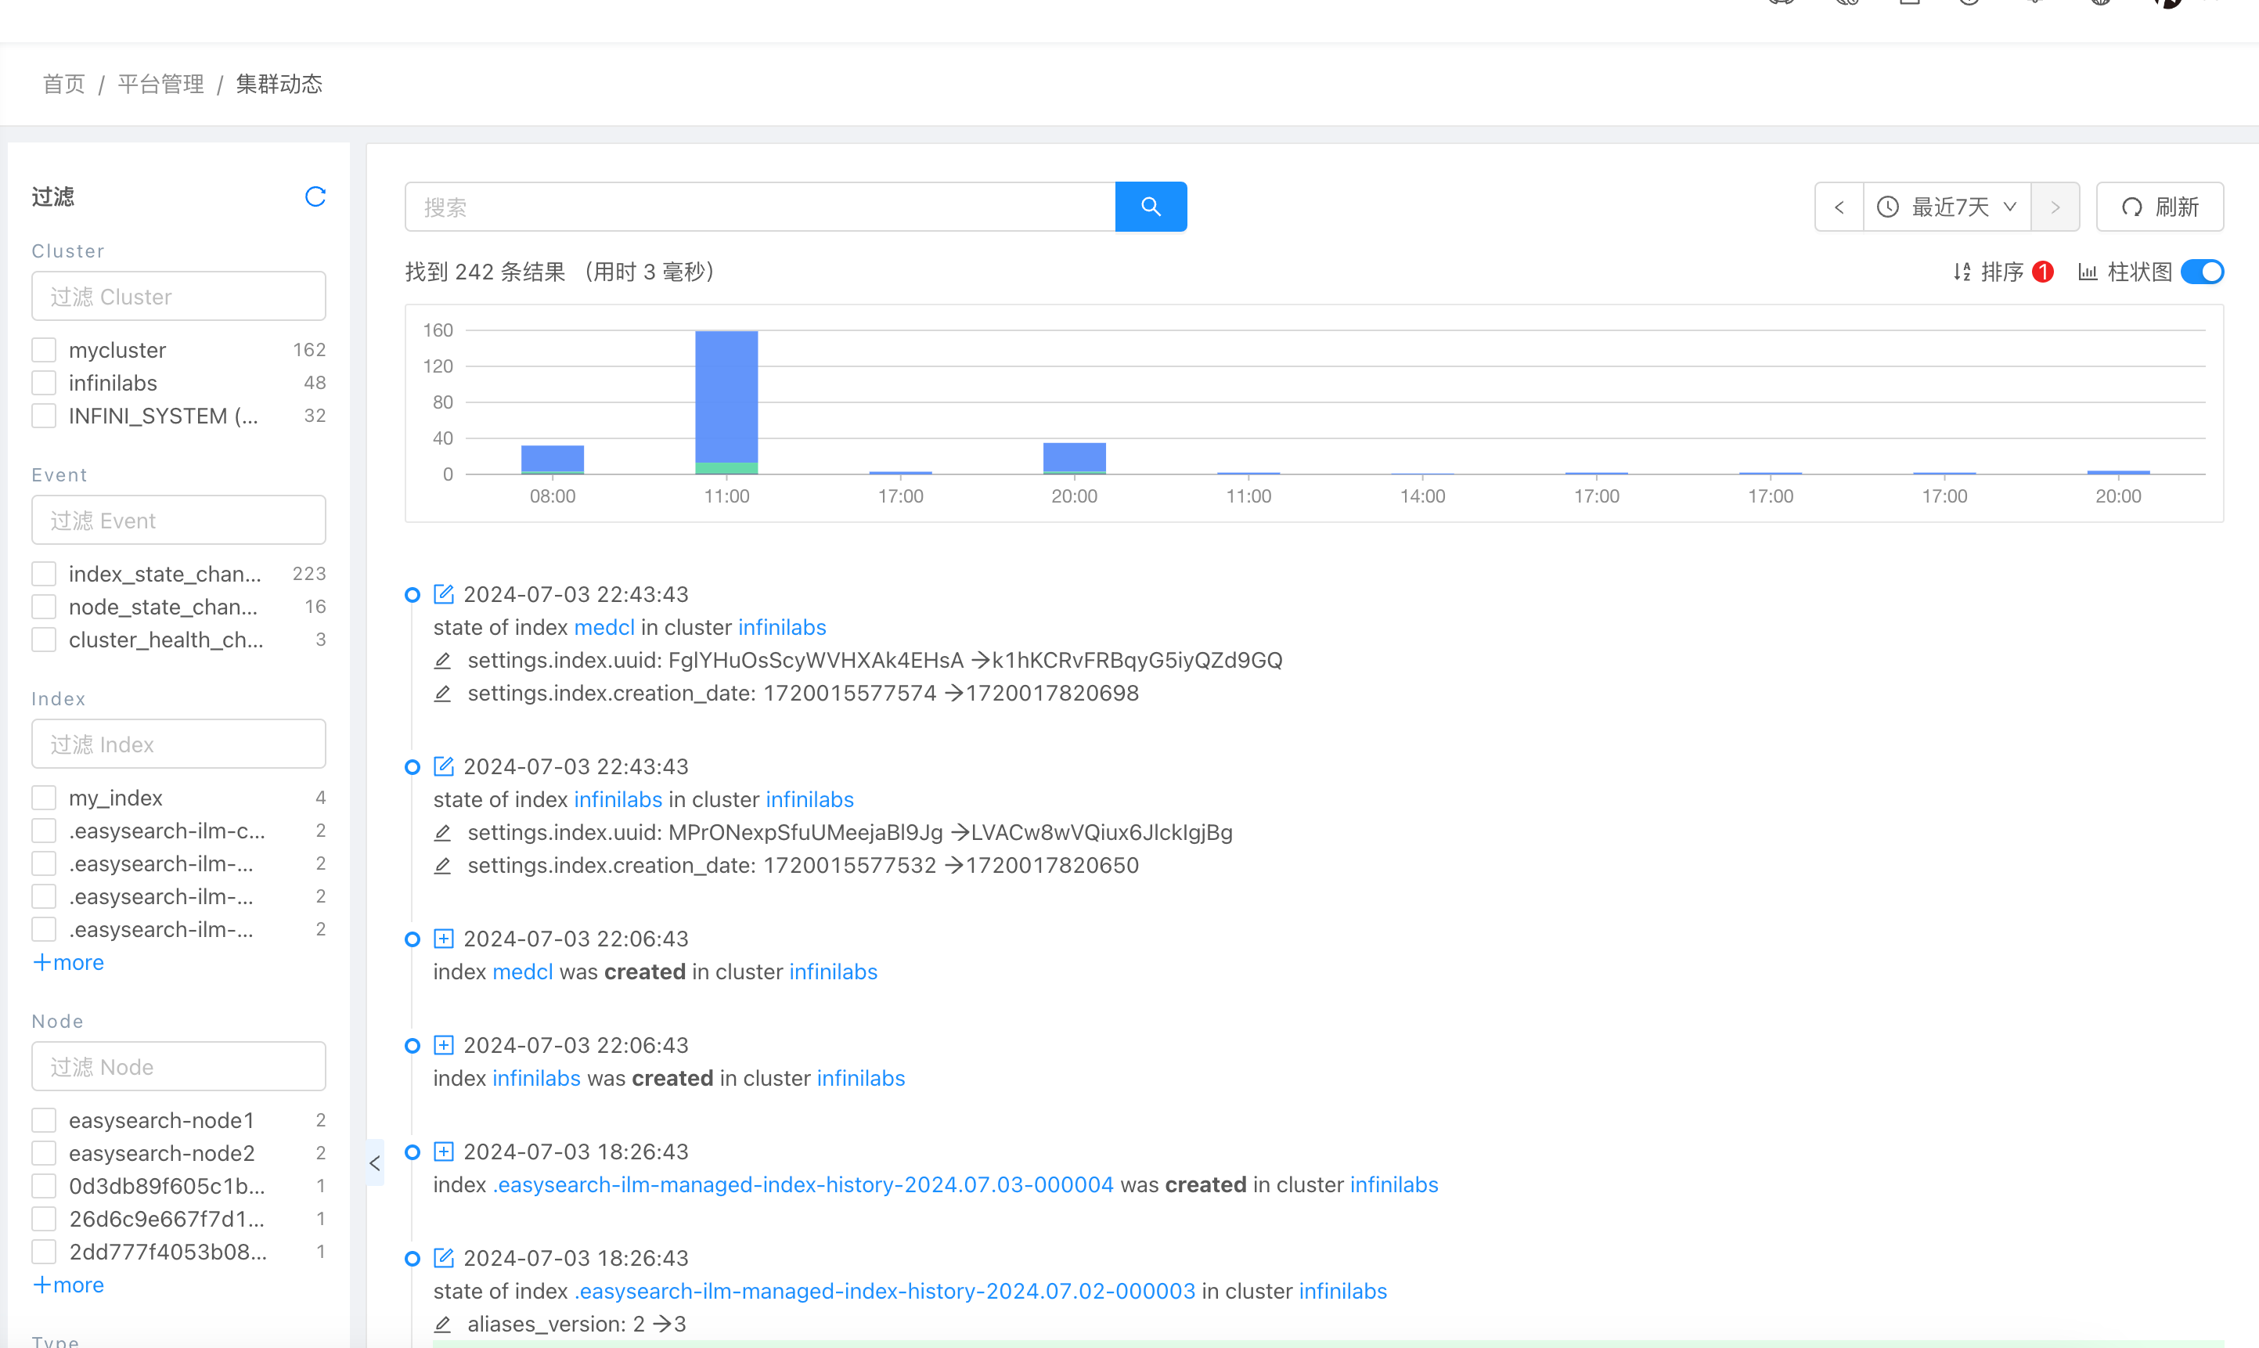Click the sort (排序) icon

click(1961, 272)
